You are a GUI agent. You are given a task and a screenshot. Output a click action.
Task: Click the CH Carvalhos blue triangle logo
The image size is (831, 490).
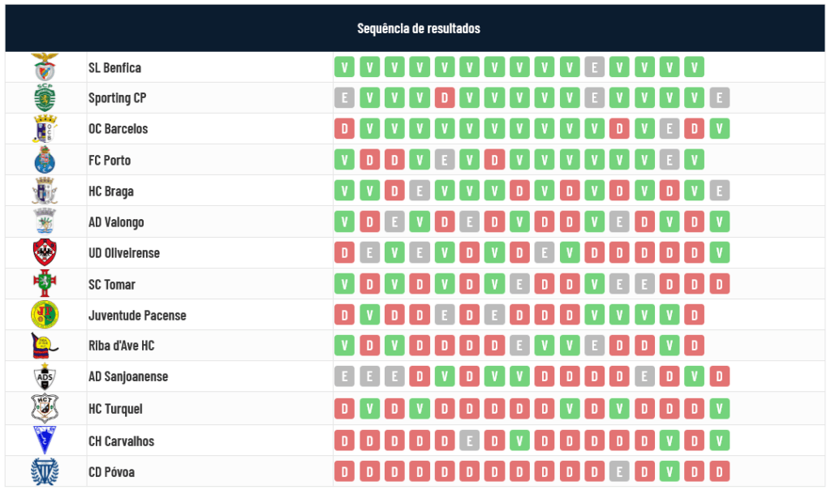[45, 441]
